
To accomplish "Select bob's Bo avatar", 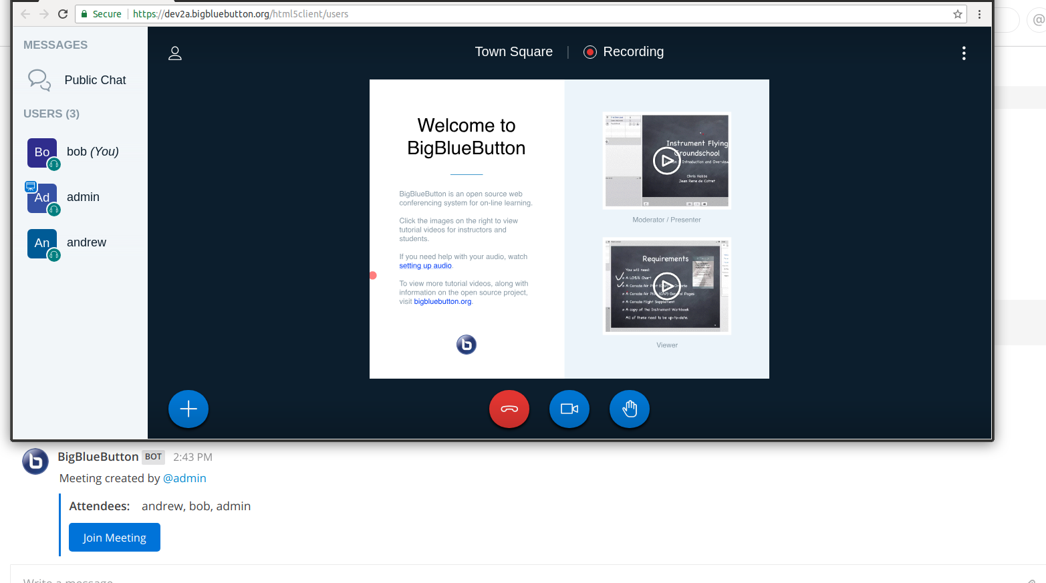I will pos(42,153).
